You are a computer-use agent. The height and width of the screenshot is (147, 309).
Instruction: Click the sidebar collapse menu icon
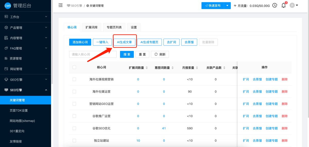click(61, 5)
